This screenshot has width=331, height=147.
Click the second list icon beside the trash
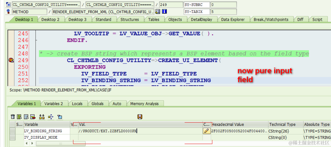pyautogui.click(x=26, y=117)
